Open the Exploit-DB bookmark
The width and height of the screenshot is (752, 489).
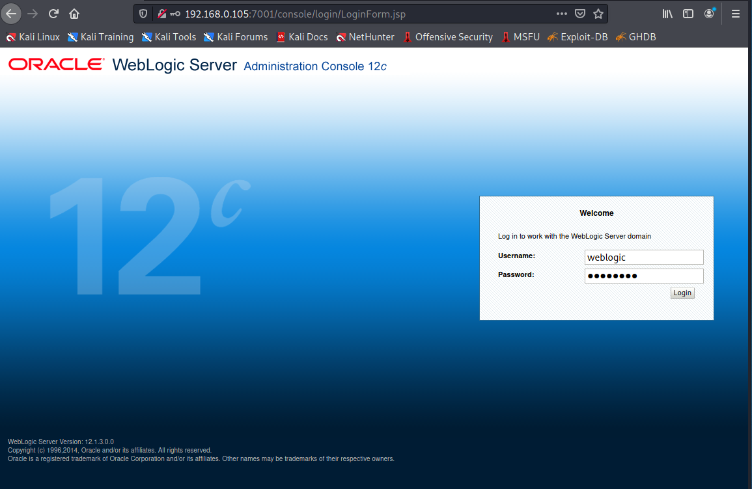578,37
